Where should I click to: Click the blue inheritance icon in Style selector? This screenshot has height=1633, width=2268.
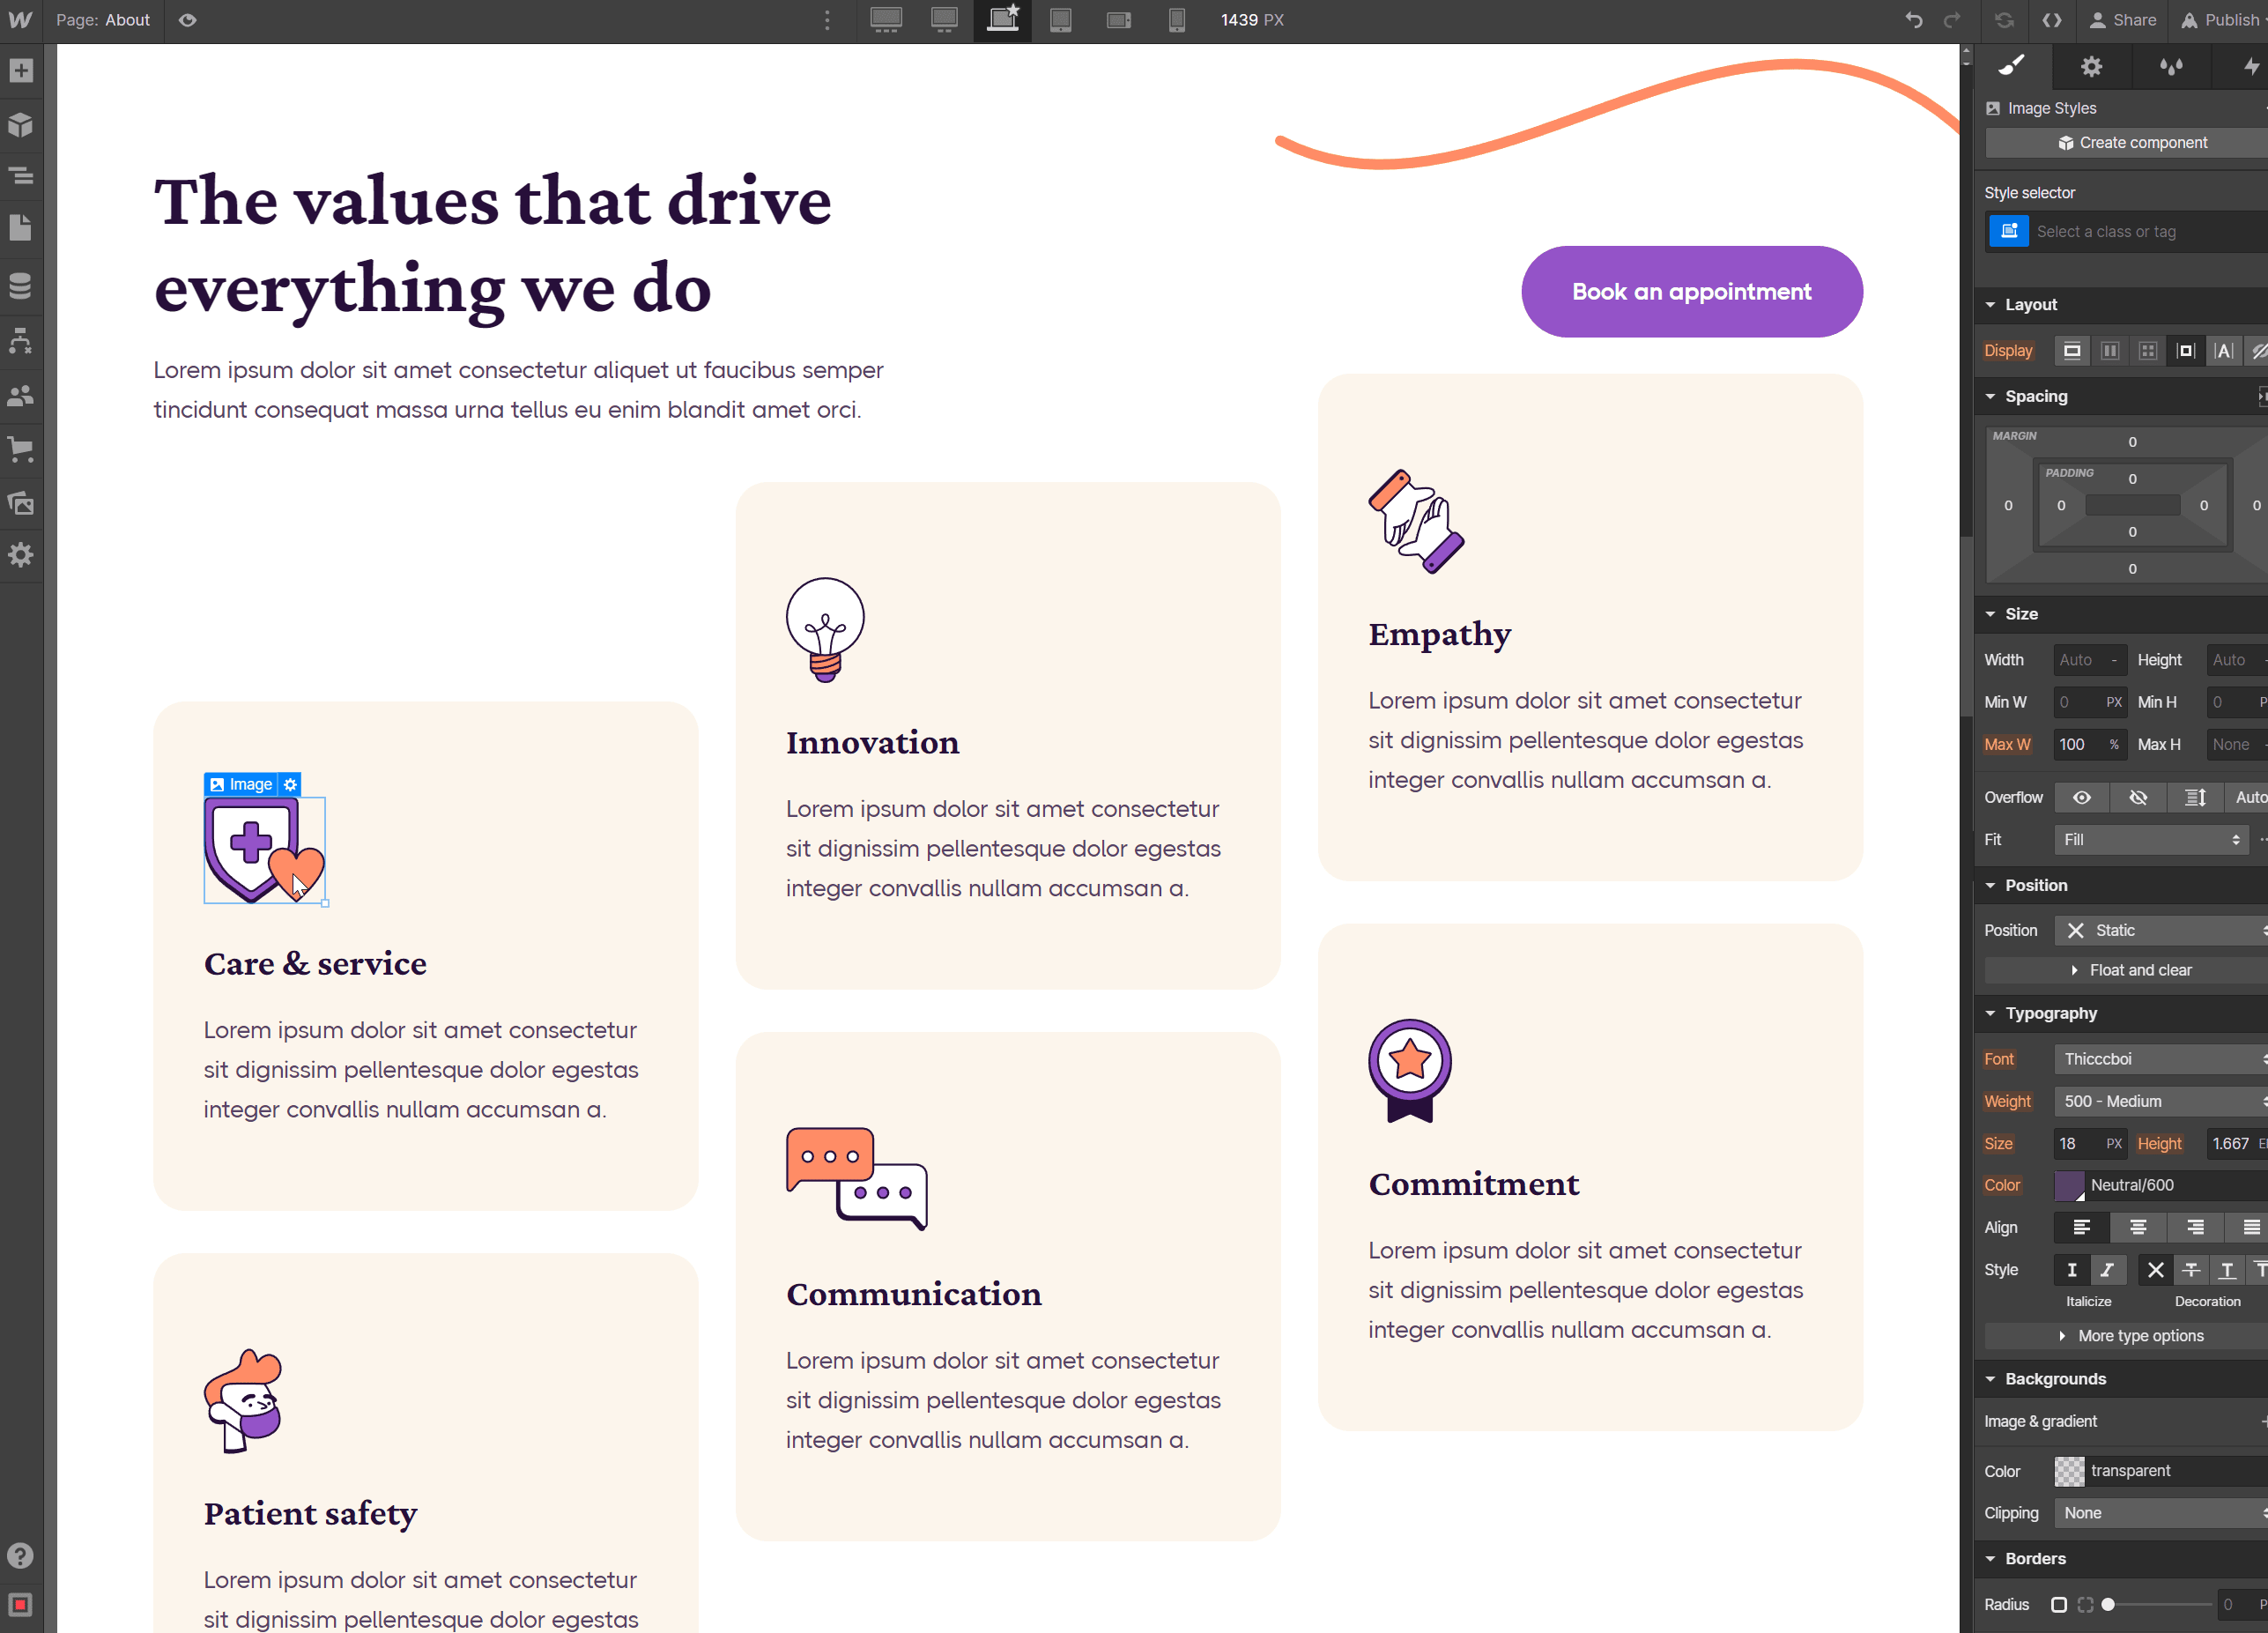point(2009,232)
